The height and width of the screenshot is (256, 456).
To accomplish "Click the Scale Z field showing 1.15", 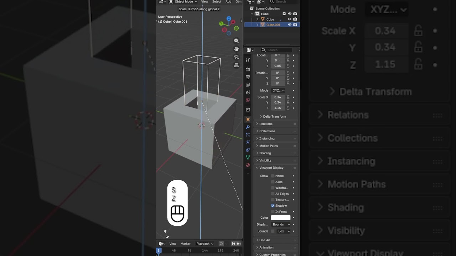I will pyautogui.click(x=278, y=108).
